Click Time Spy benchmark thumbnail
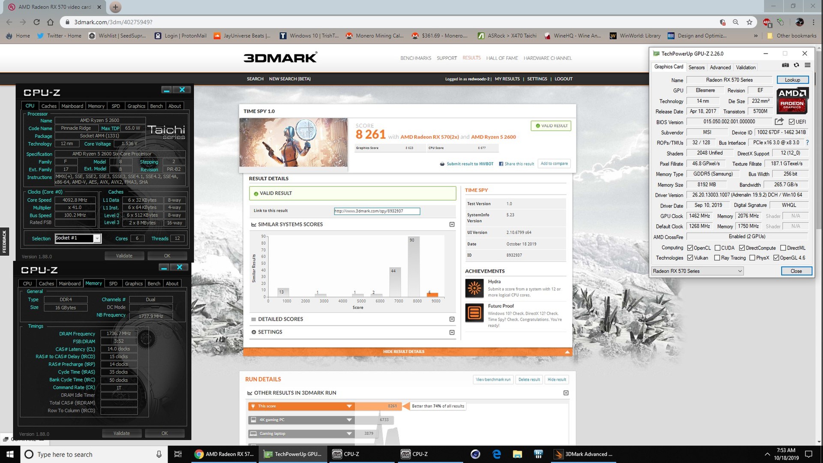The image size is (823, 463). click(x=293, y=142)
